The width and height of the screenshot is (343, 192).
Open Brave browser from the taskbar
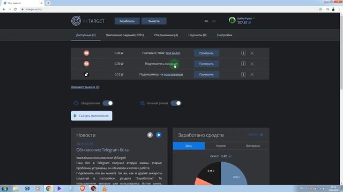[82, 188]
